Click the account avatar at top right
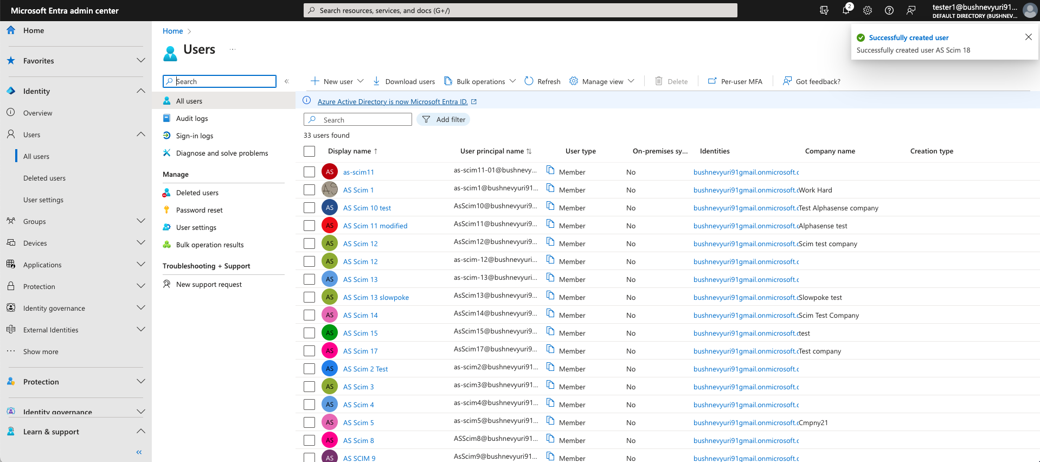 (x=1029, y=10)
